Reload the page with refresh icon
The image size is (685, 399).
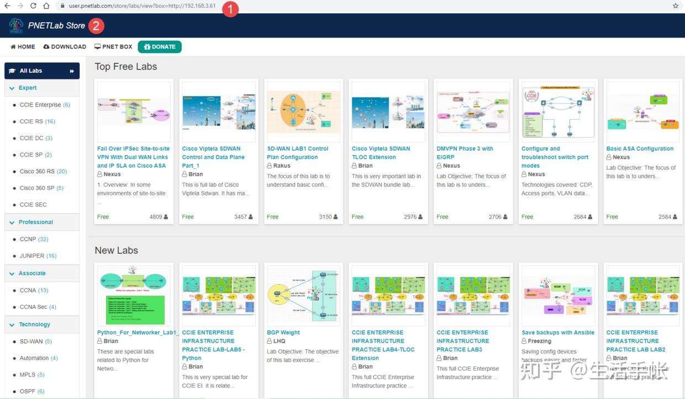click(x=33, y=6)
